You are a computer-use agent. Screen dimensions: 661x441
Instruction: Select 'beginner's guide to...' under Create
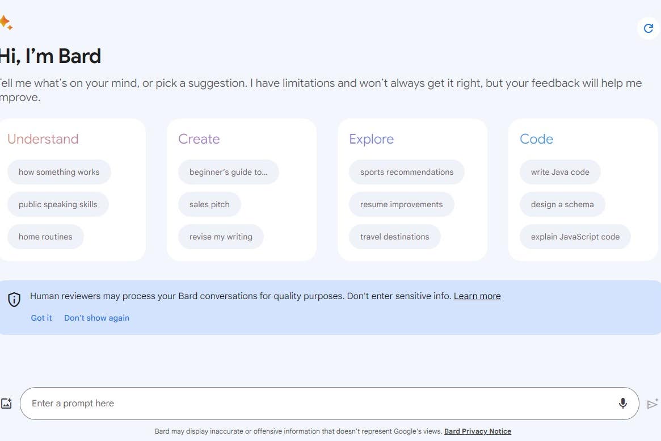[x=229, y=171]
